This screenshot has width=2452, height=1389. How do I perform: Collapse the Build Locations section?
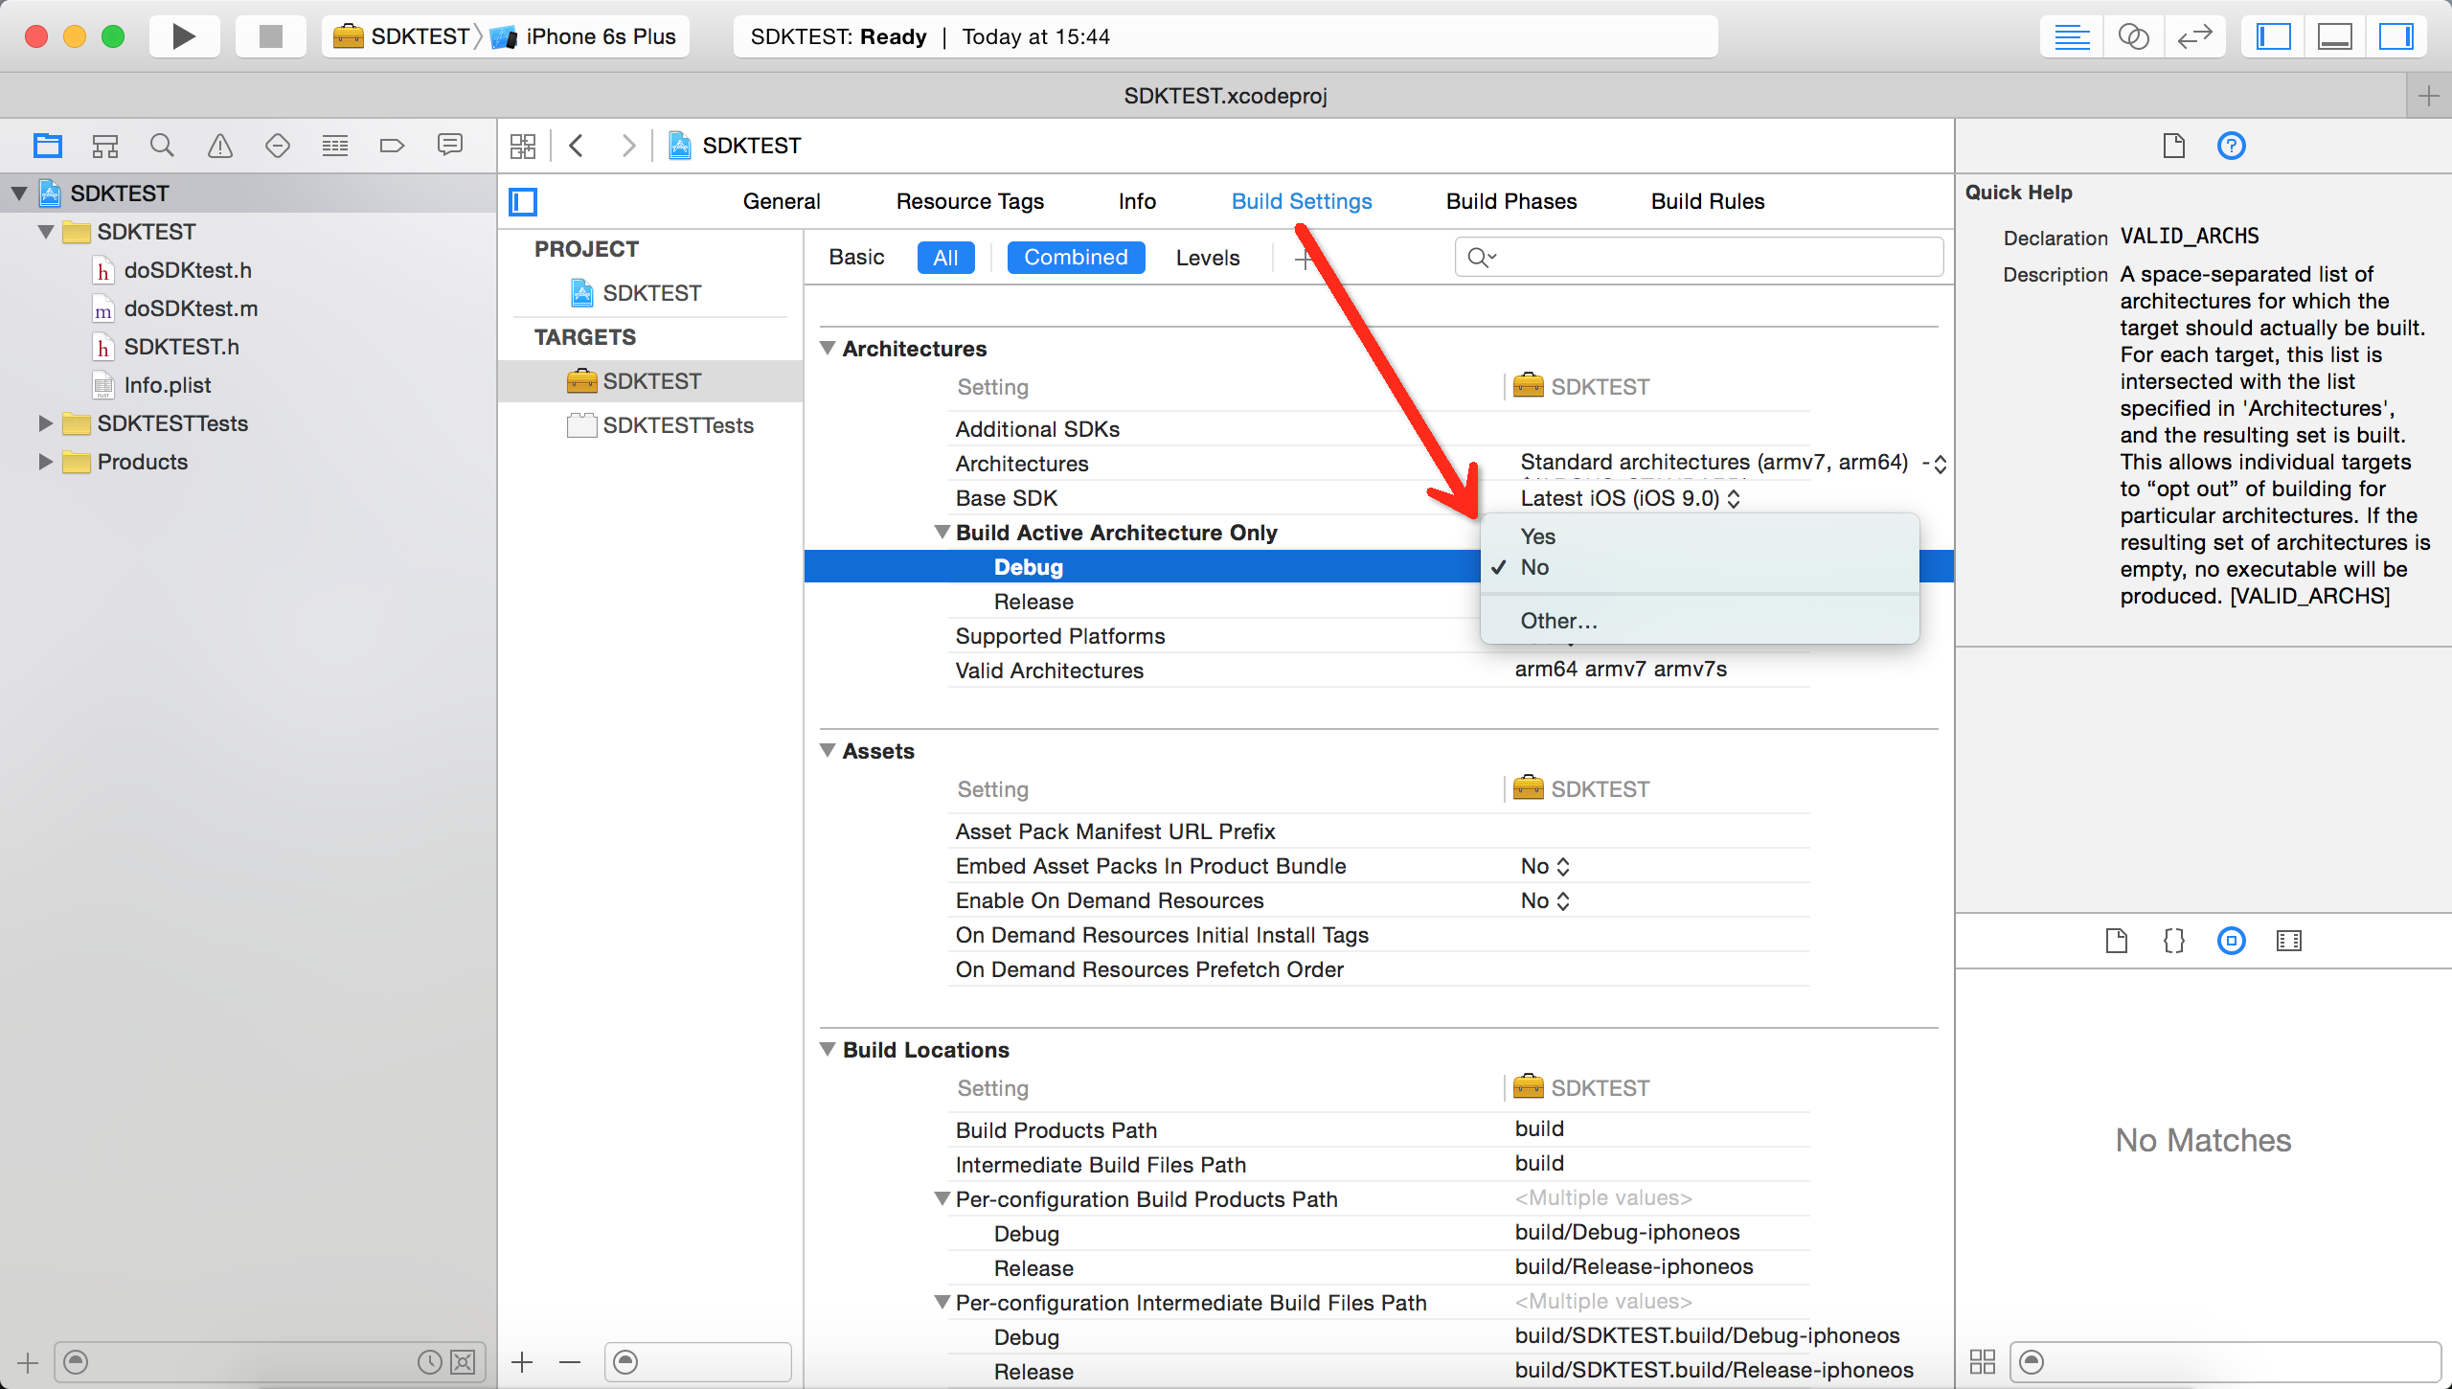click(x=828, y=1050)
